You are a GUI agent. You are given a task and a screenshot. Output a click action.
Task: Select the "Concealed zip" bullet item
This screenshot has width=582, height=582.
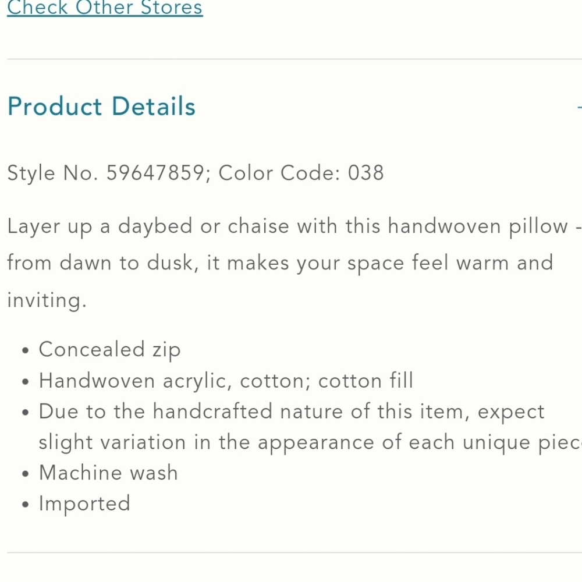[109, 350]
